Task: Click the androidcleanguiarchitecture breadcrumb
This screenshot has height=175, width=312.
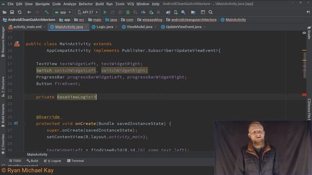Action: 192,19
